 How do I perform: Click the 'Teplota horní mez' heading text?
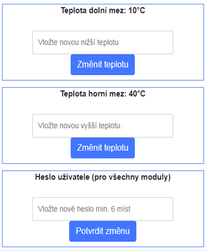(93, 94)
